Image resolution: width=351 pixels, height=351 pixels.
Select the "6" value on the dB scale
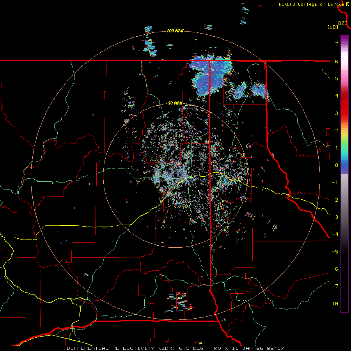click(337, 61)
